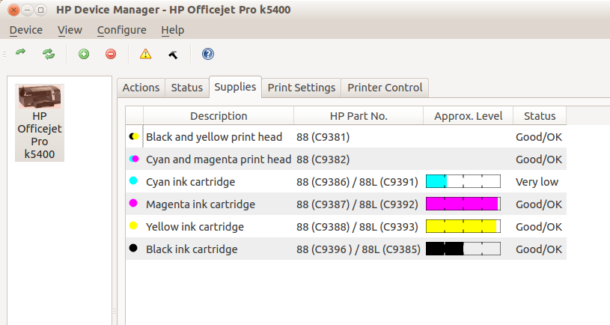Click black and yellow print head icon
The height and width of the screenshot is (325, 610).
134,136
